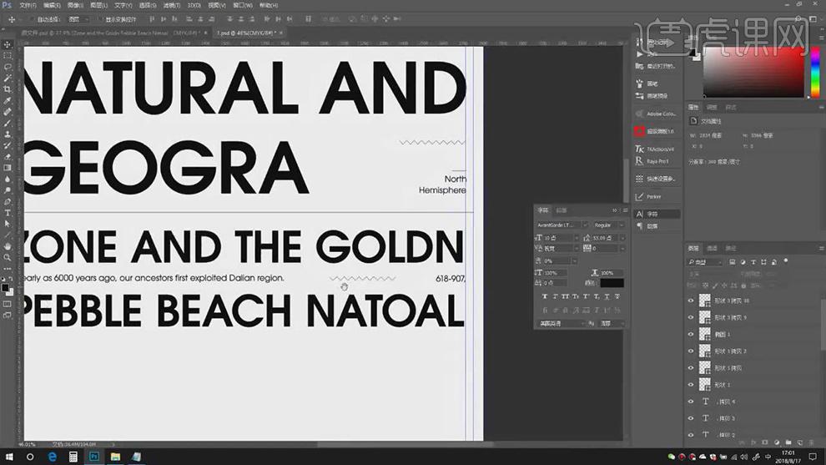Select the Zoom tool in toolbar

point(8,257)
